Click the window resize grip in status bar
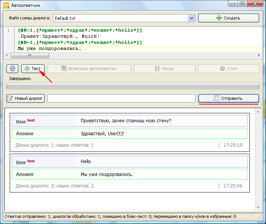 (x=260, y=217)
